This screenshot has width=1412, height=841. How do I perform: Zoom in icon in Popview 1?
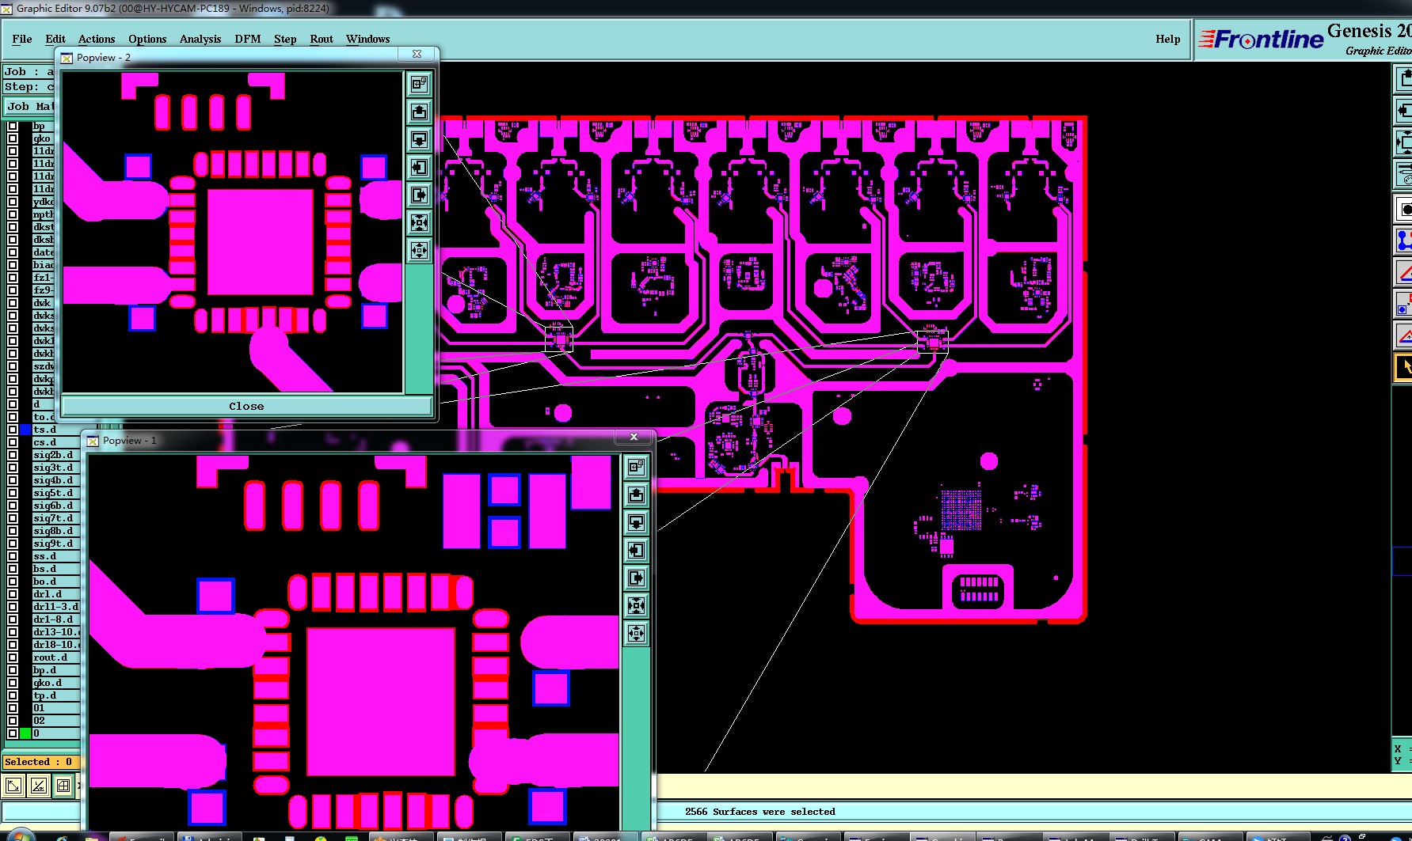(x=636, y=605)
